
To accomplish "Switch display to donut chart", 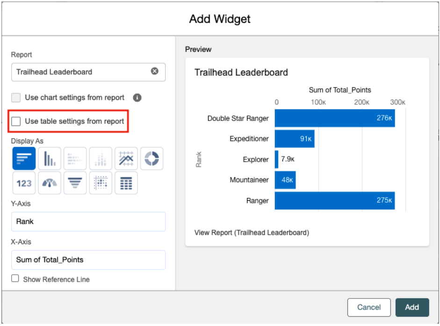I will 151,159.
